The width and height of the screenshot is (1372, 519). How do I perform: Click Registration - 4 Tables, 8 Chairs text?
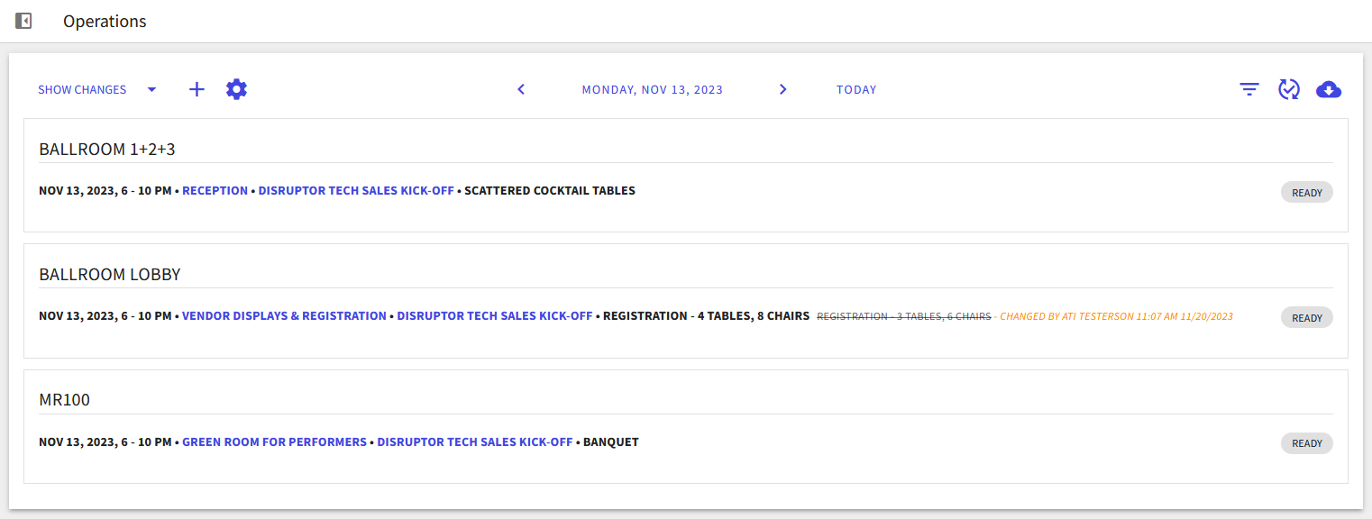[x=706, y=316]
